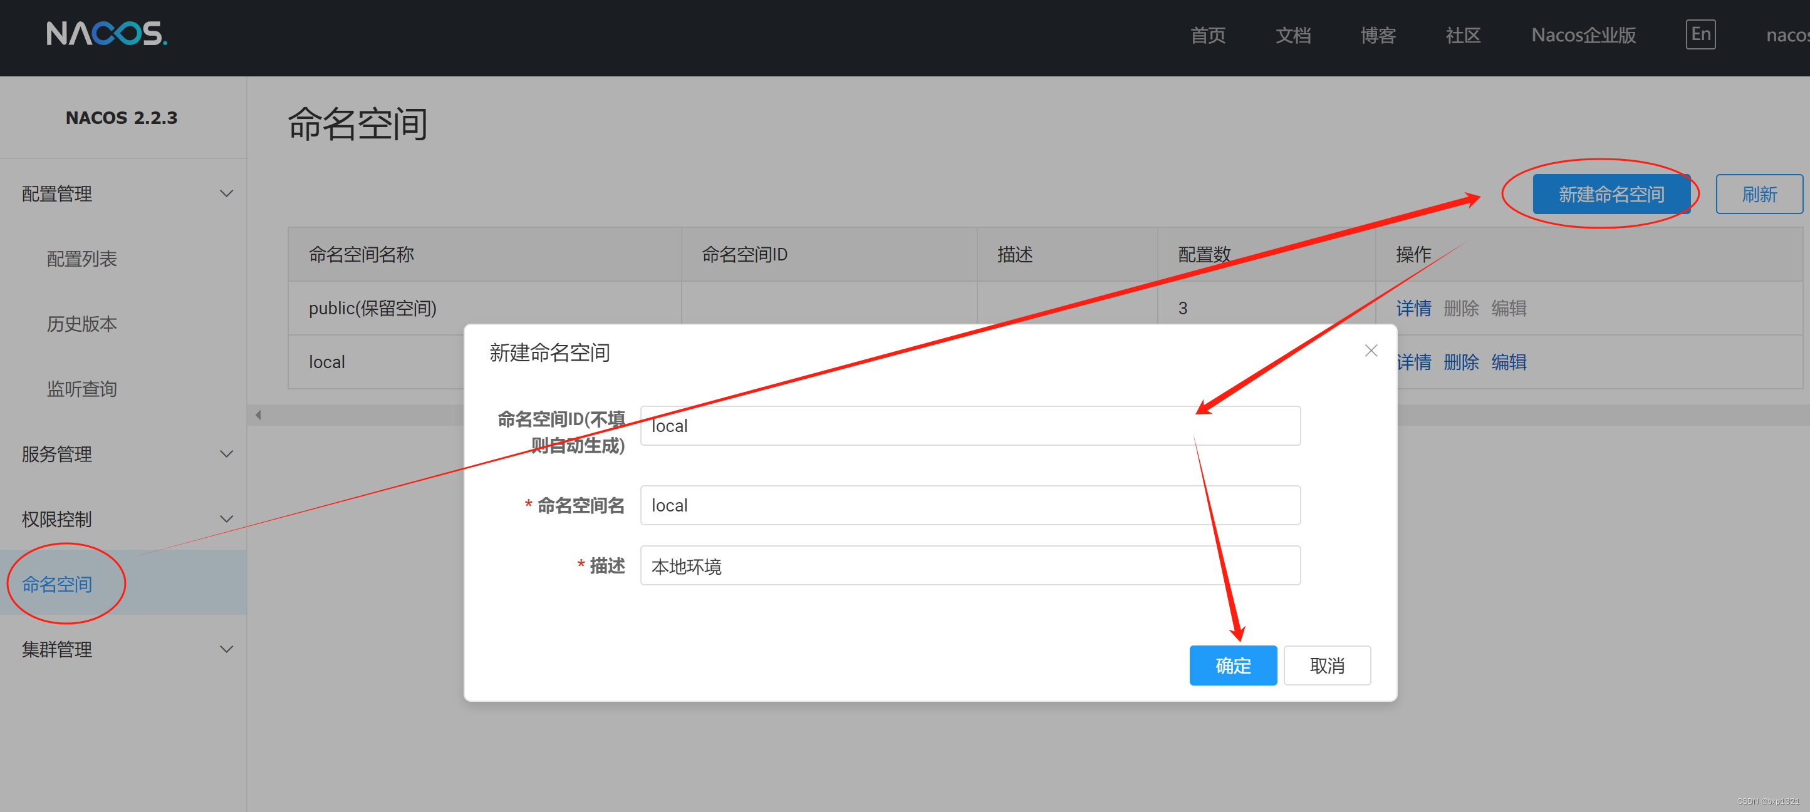
Task: Open Nacos企业版 link
Action: [1584, 34]
